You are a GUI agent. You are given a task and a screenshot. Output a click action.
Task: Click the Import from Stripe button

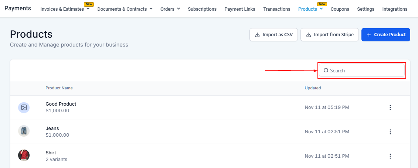click(330, 35)
